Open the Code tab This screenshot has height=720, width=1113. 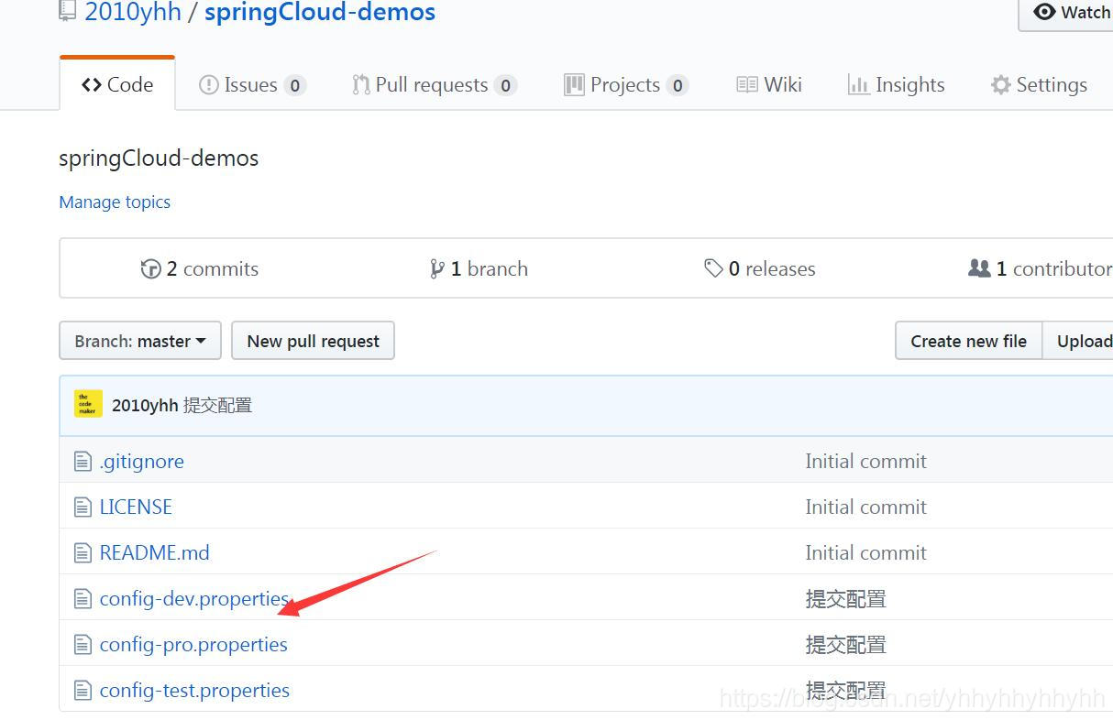point(117,84)
